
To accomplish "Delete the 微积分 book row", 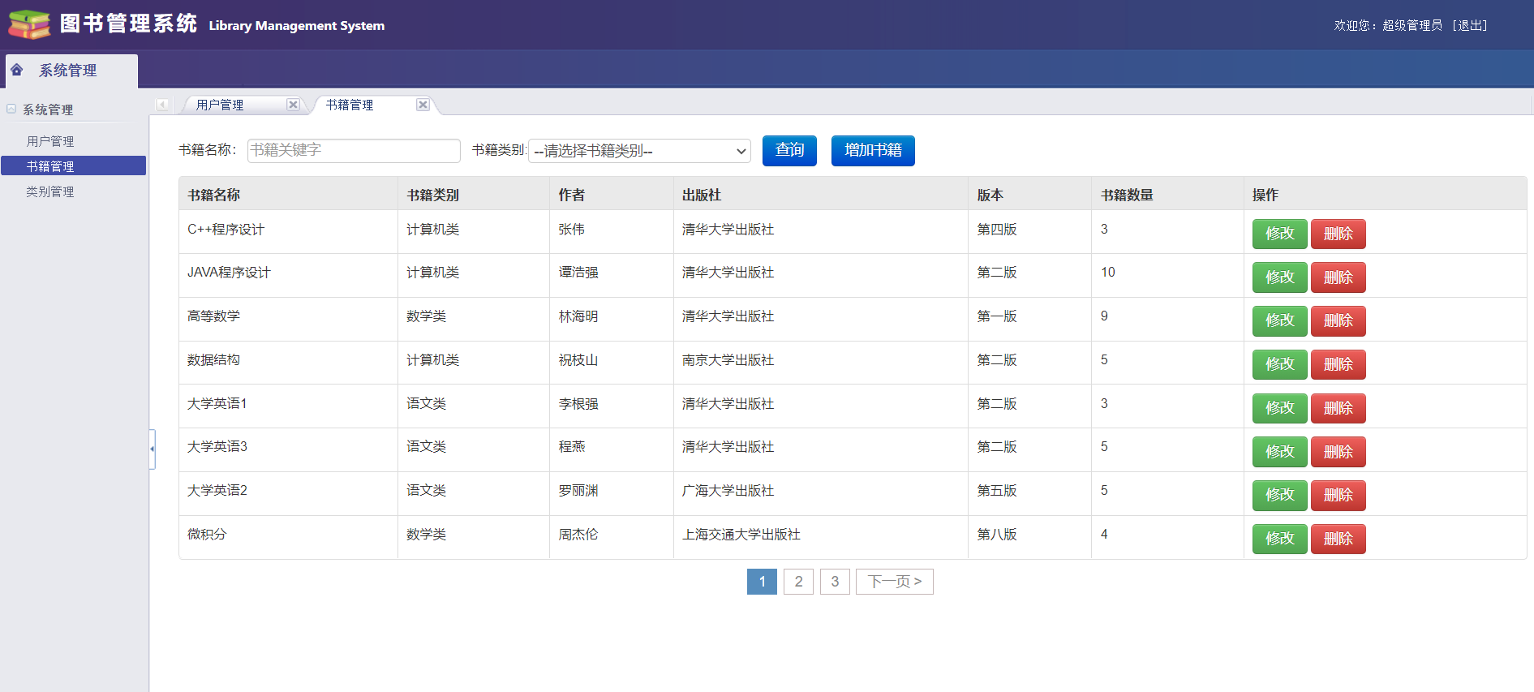I will tap(1338, 539).
